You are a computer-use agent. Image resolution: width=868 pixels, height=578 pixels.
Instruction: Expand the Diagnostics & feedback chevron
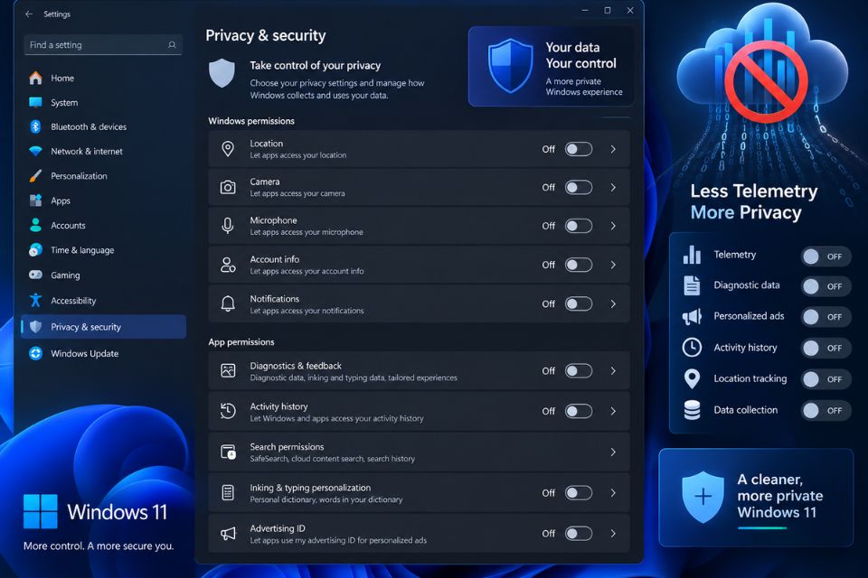coord(613,370)
